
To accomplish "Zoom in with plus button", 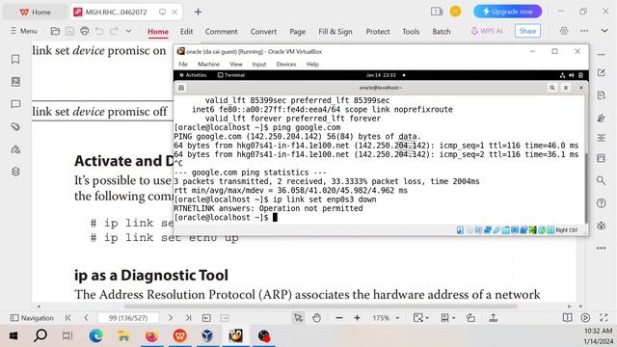I will [x=358, y=318].
